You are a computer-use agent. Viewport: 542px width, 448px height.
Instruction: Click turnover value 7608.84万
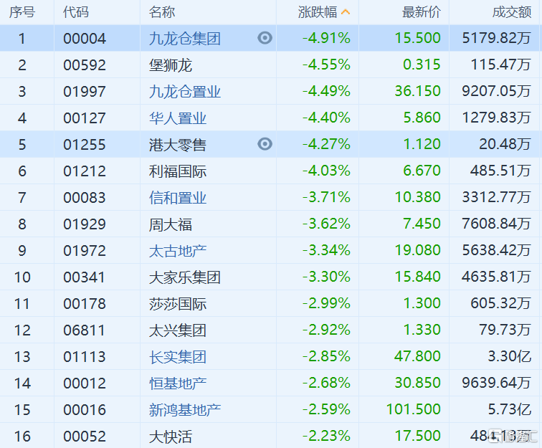[497, 224]
